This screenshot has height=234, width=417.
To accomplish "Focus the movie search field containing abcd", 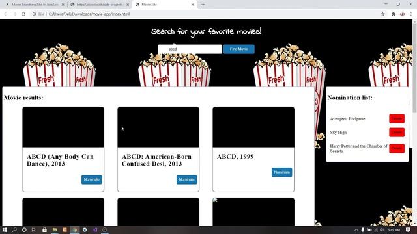I will pyautogui.click(x=190, y=49).
